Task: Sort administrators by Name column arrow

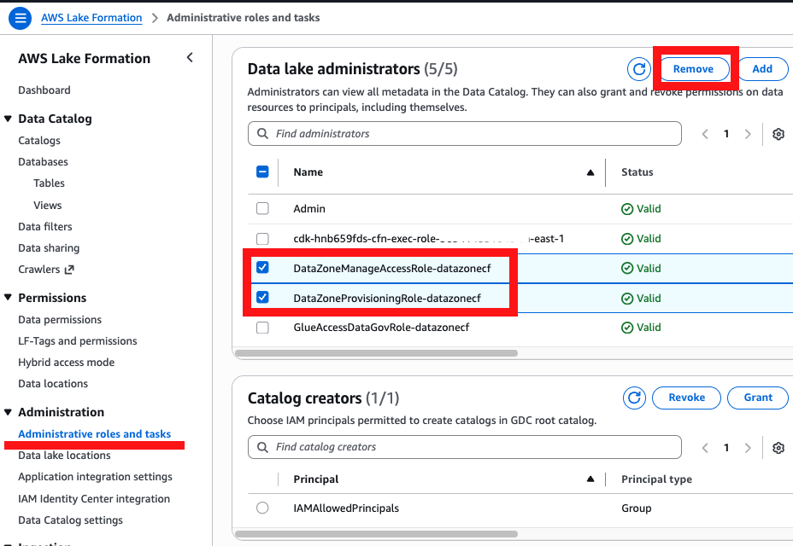Action: click(x=590, y=172)
